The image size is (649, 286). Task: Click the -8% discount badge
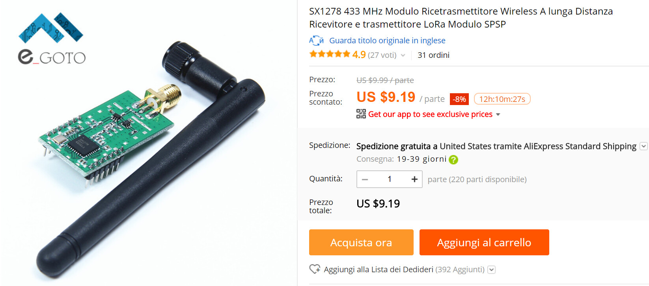click(459, 99)
